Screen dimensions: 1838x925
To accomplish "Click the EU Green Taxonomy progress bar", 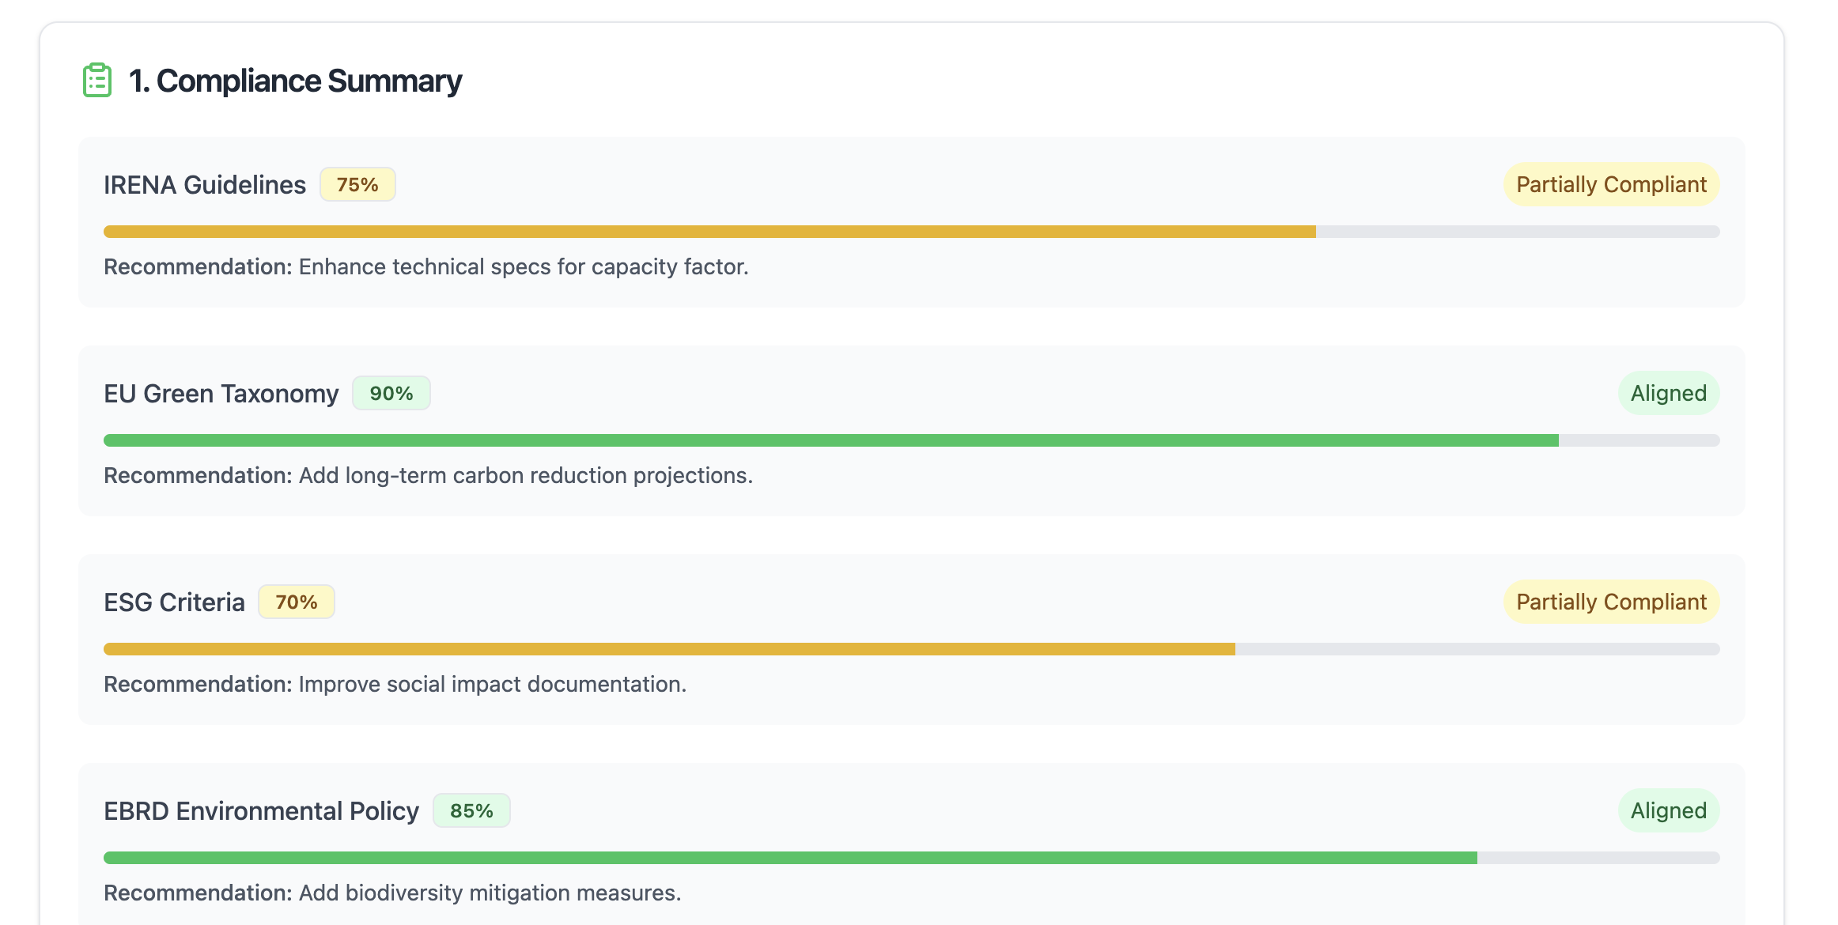I will coord(912,440).
